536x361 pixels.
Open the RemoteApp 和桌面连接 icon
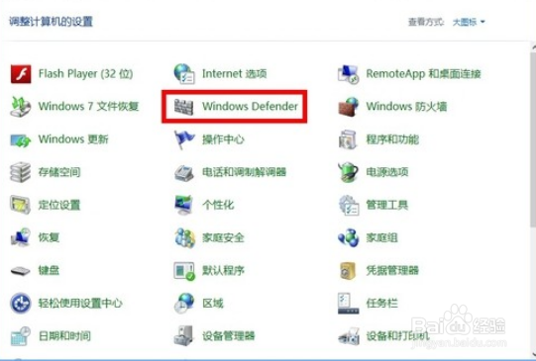coord(348,74)
